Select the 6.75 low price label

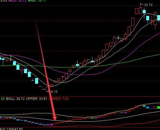point(54,92)
